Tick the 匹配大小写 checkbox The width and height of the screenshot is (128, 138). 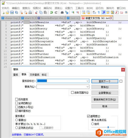click(x=16, y=107)
